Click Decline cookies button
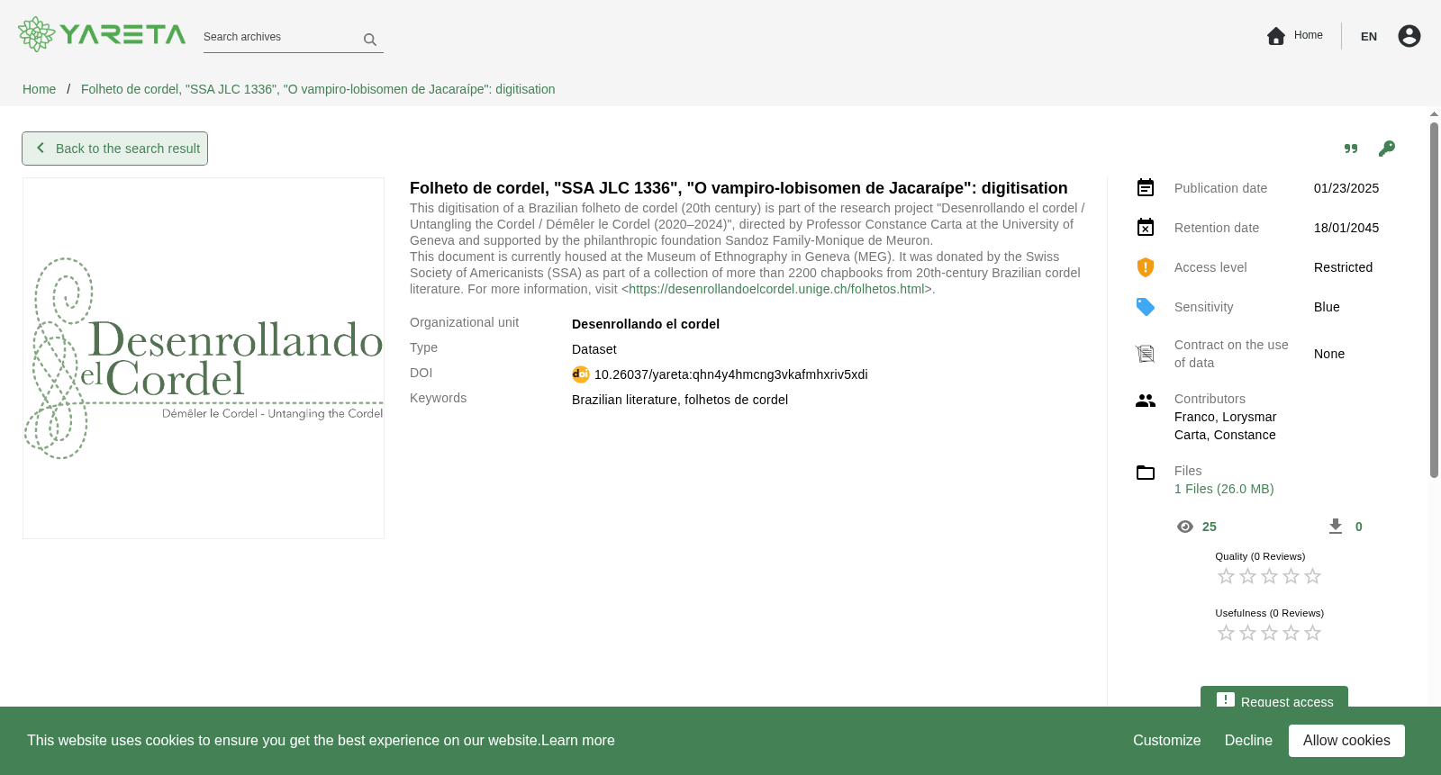This screenshot has height=775, width=1441. tap(1248, 741)
